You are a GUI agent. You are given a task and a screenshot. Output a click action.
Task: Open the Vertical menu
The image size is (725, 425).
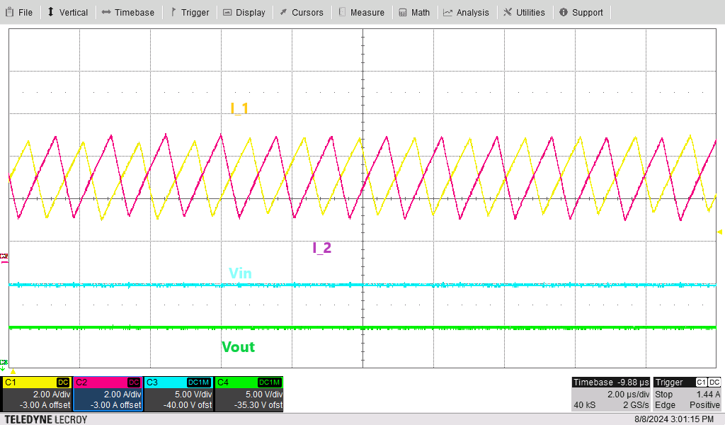67,12
